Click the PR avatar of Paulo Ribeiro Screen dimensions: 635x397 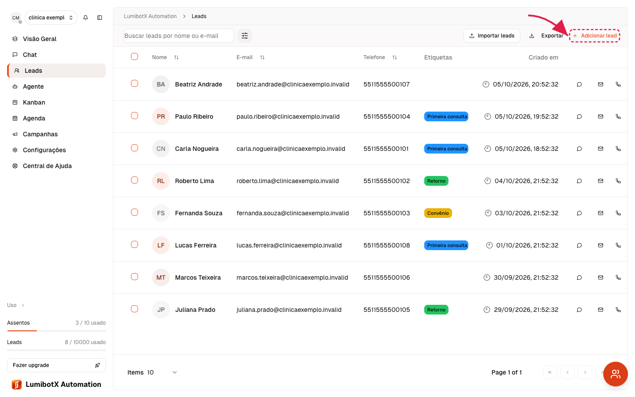pos(161,116)
